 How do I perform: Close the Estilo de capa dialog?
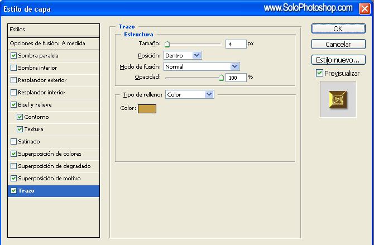364,8
